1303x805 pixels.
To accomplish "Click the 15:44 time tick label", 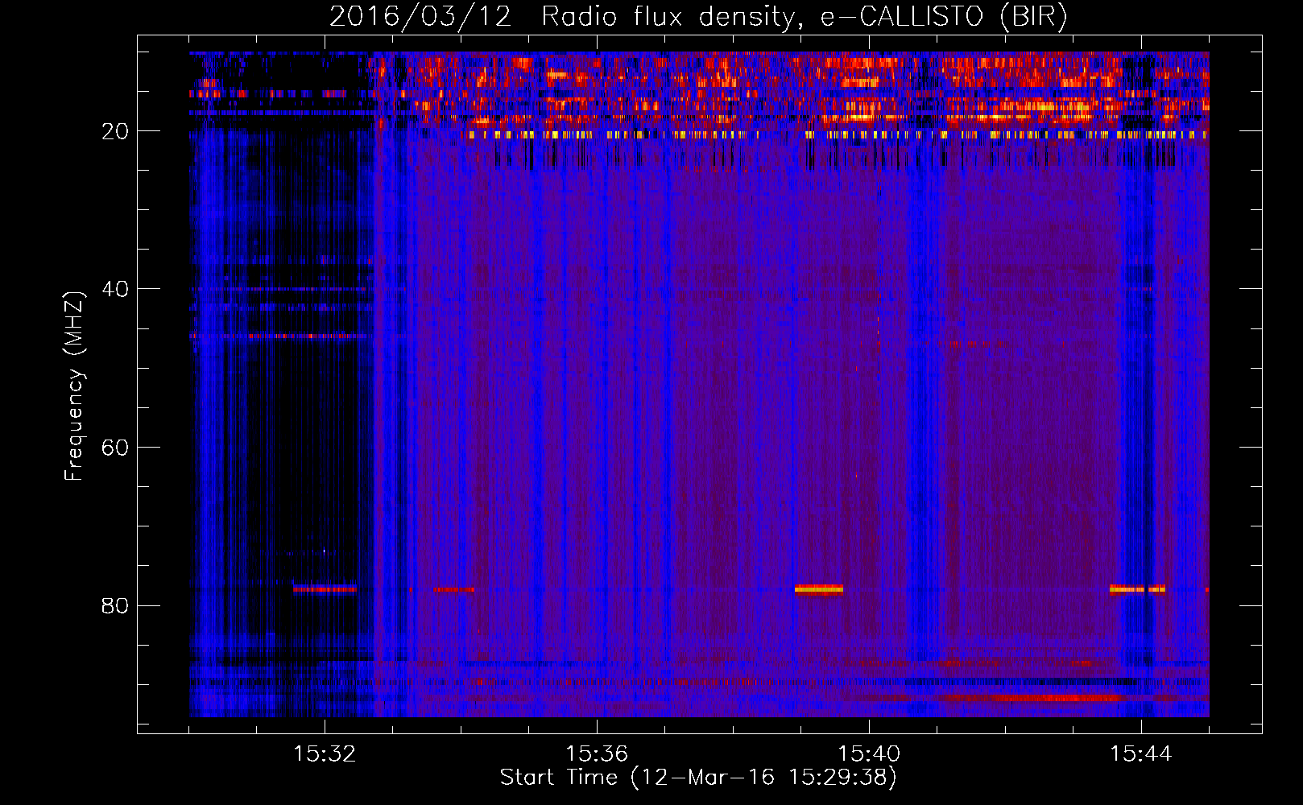I will [1141, 753].
